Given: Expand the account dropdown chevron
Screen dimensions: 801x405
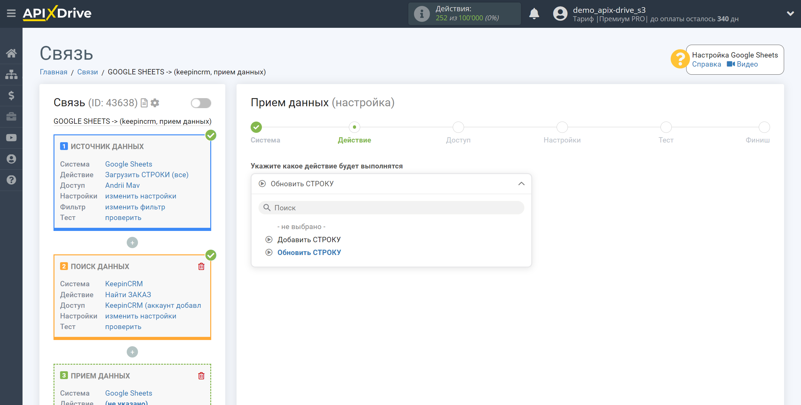Looking at the screenshot, I should coord(790,14).
